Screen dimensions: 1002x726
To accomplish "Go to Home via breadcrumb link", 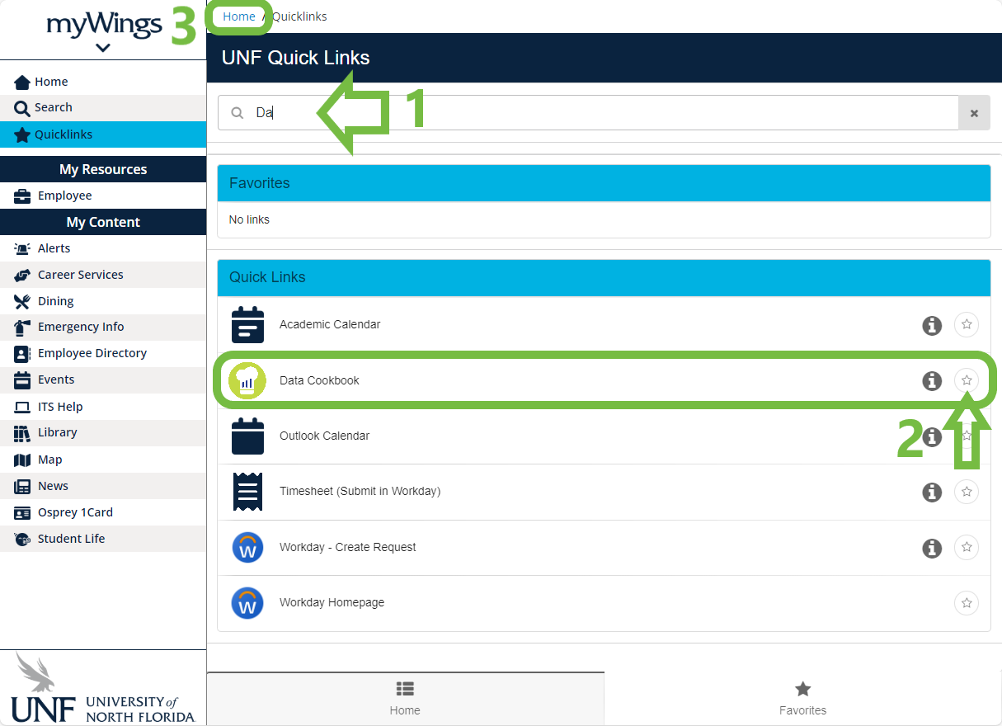I will pos(239,16).
